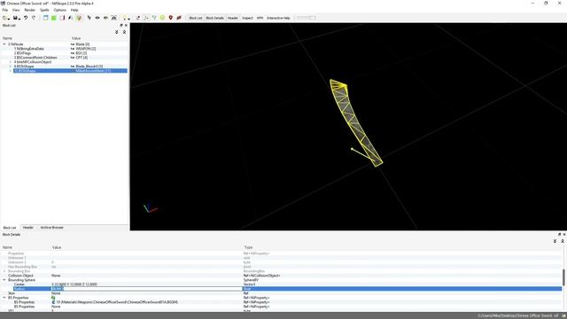Click Value column header in Block Details
This screenshot has height=319, width=567.
coord(57,247)
